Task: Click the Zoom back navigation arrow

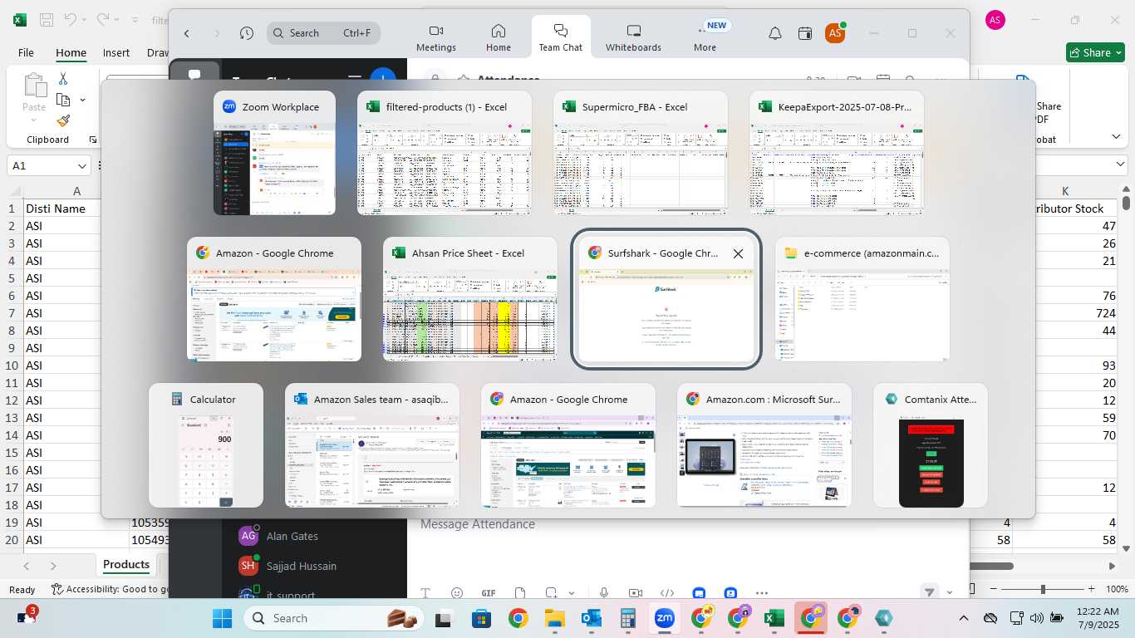Action: pyautogui.click(x=187, y=33)
